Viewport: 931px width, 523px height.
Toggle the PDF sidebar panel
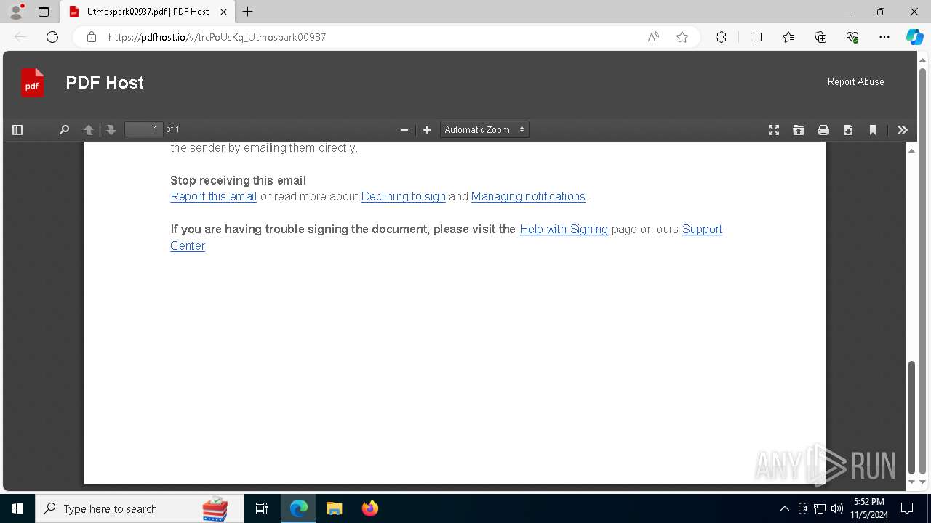pyautogui.click(x=17, y=130)
